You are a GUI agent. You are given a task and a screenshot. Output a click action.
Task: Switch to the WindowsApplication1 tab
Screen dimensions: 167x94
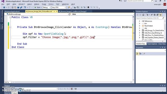[12, 11]
